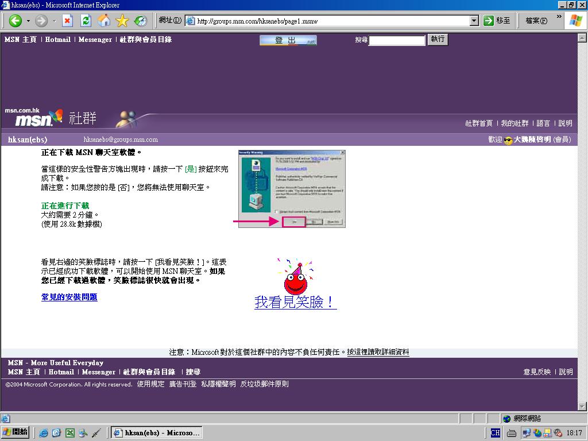Open the 使用規定 terms link

[x=151, y=384]
